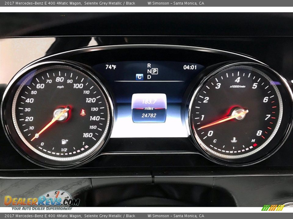Click the R gear letter
Image resolution: width=293 pixels, height=219 pixels.
(x=149, y=66)
